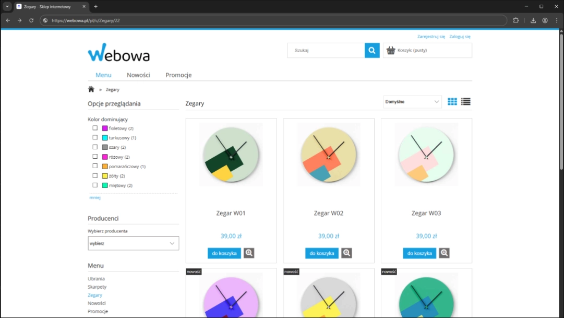Zoom preview of Zegar W03

coord(444,253)
